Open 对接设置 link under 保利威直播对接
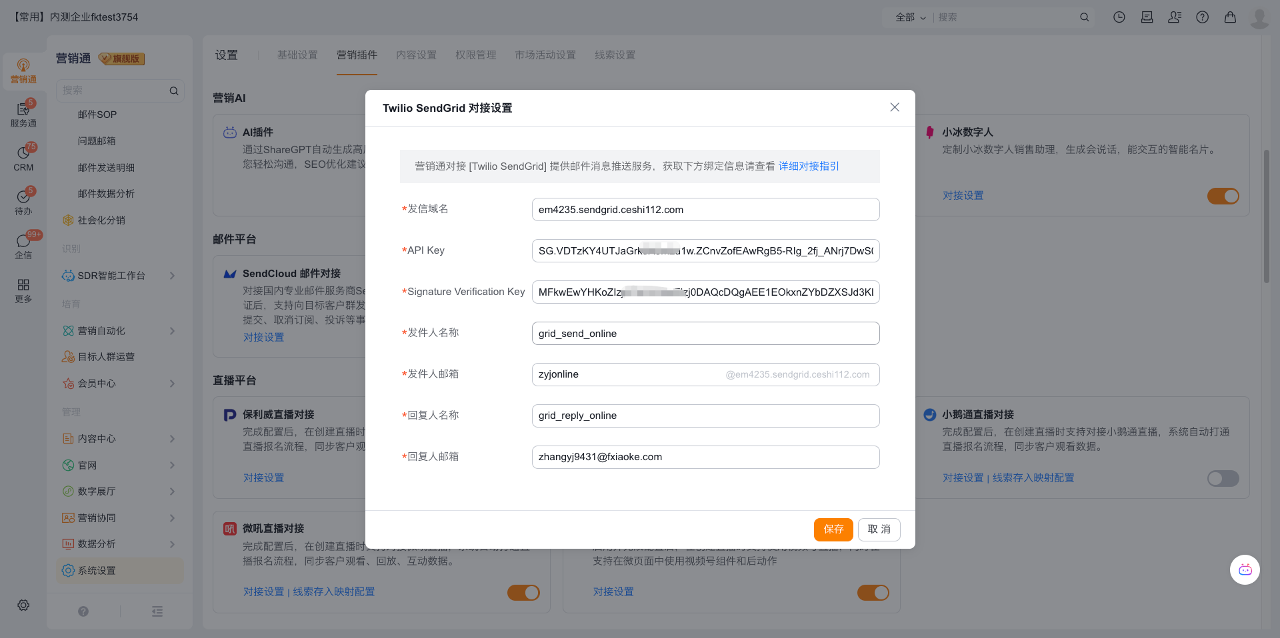Image resolution: width=1280 pixels, height=638 pixels. [x=263, y=478]
